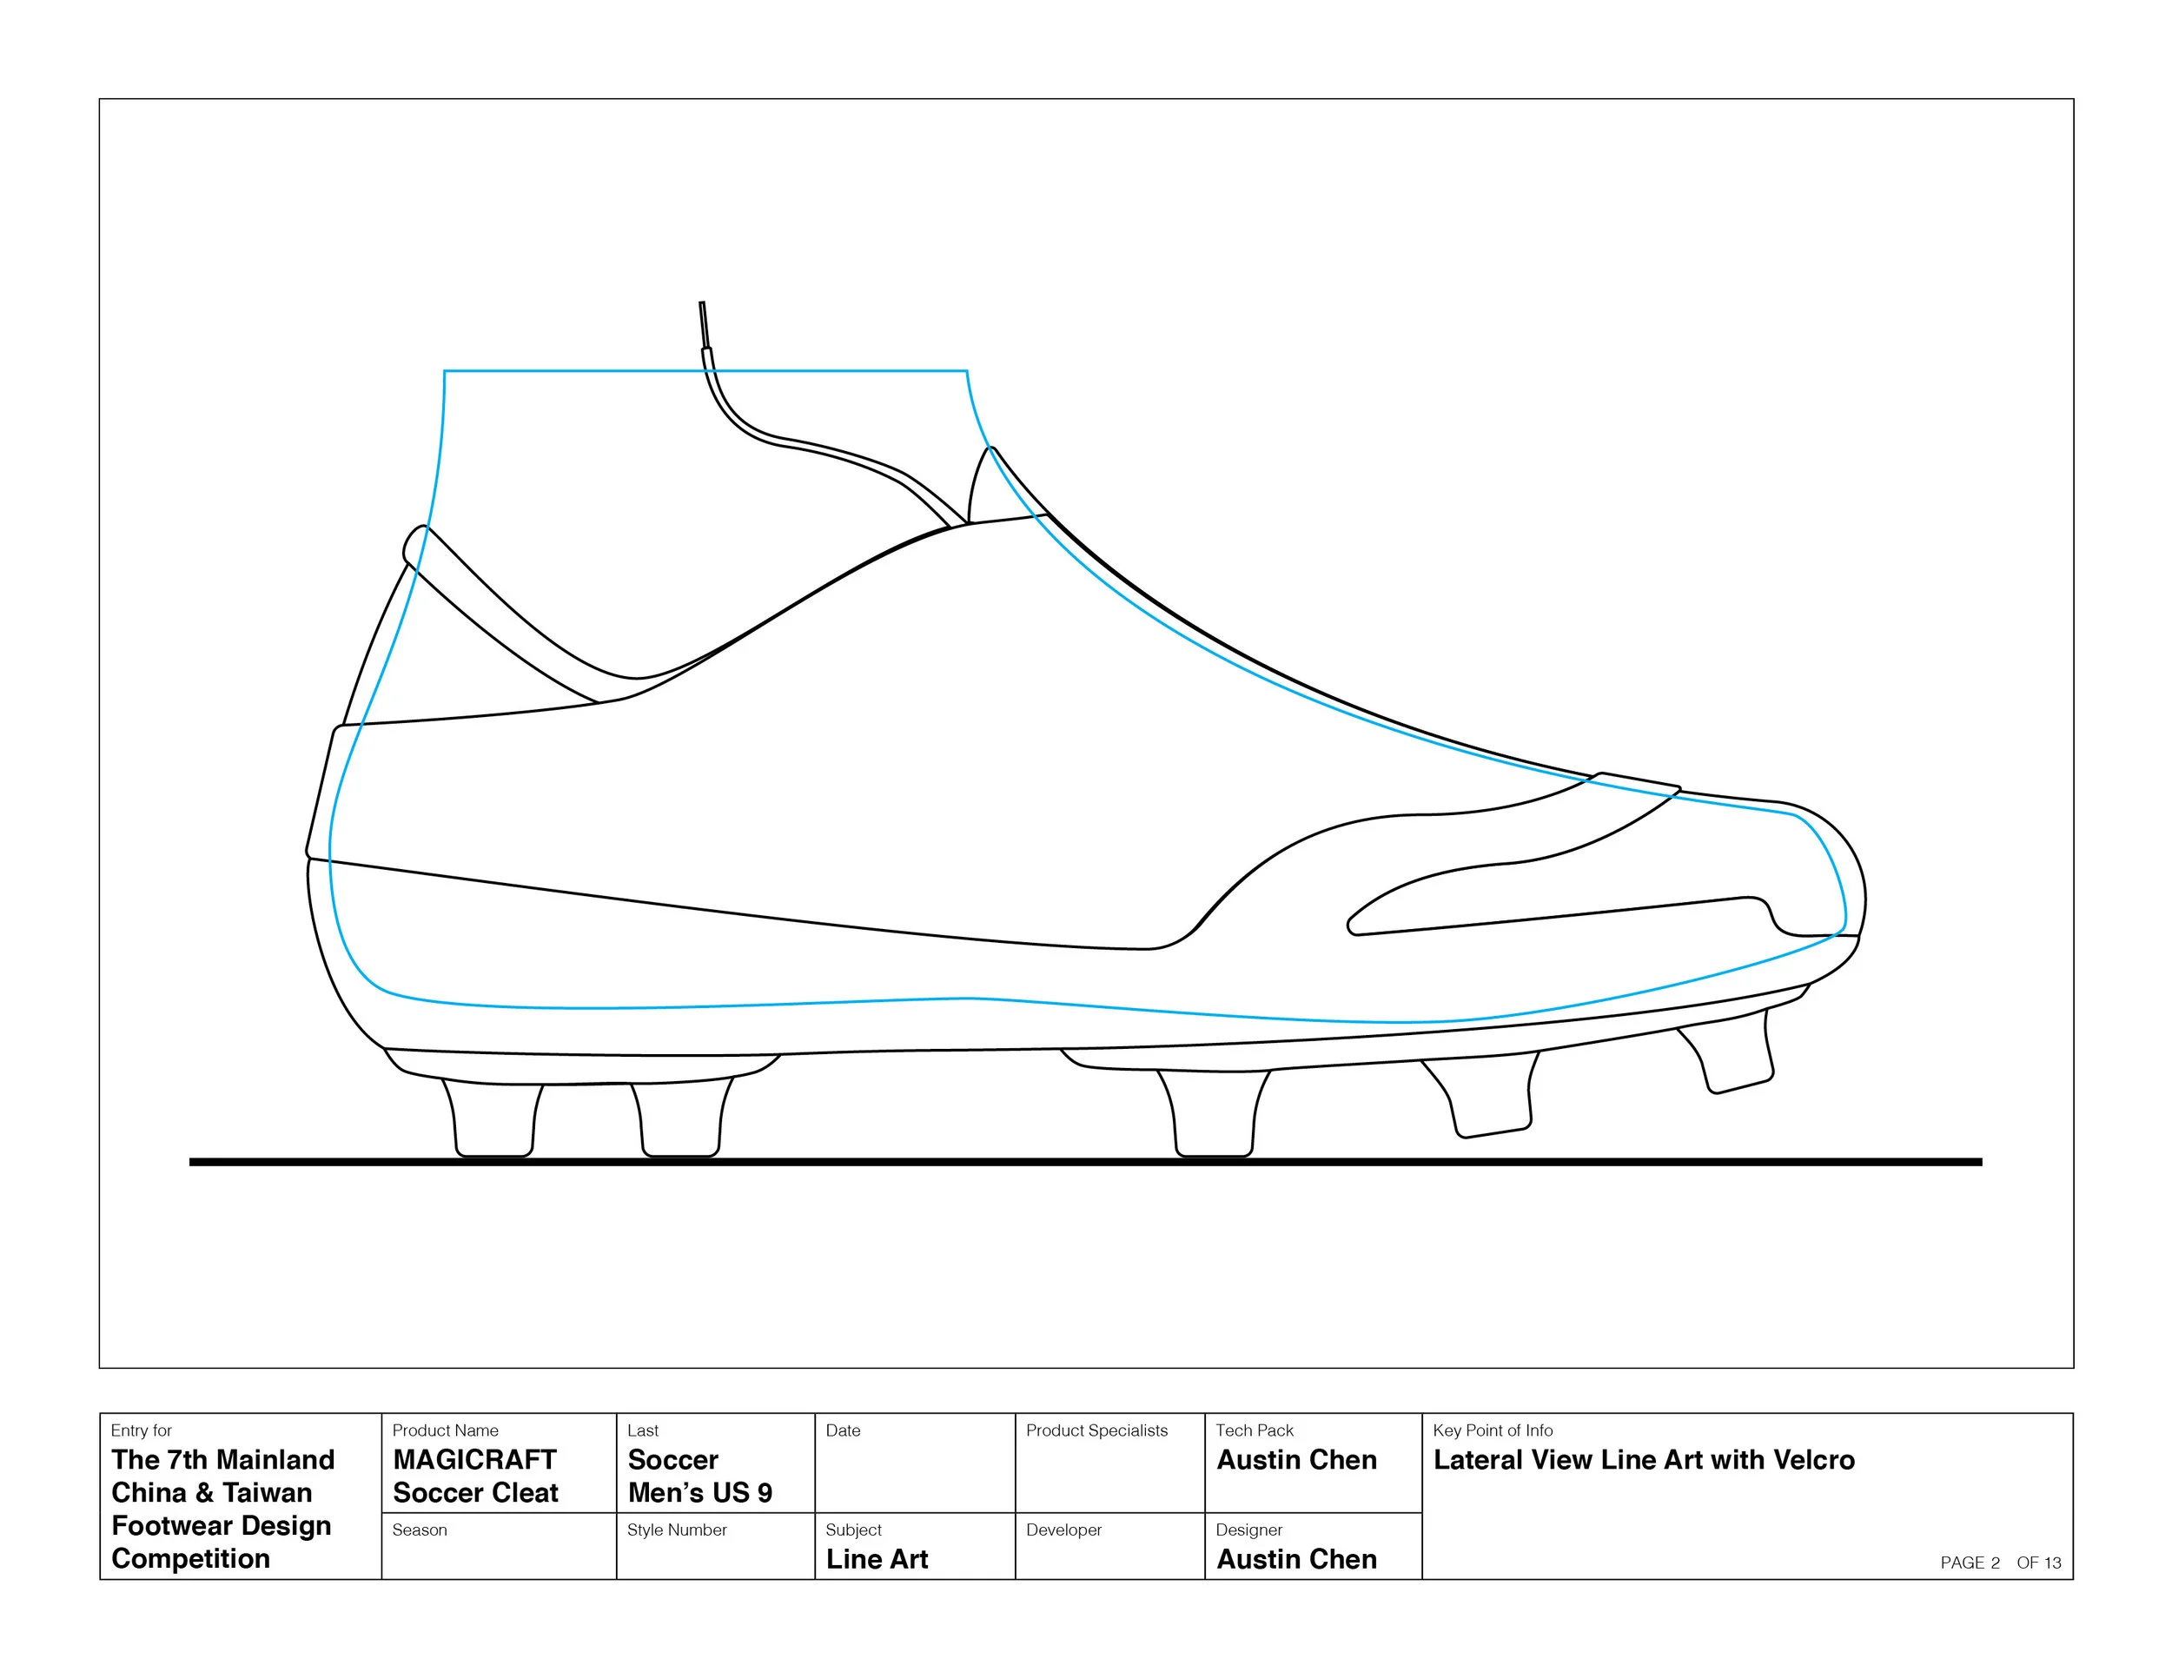Click the "Developer" label
The image size is (2172, 1679).
(1063, 1530)
